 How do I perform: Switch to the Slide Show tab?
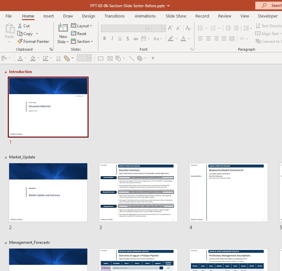(176, 16)
